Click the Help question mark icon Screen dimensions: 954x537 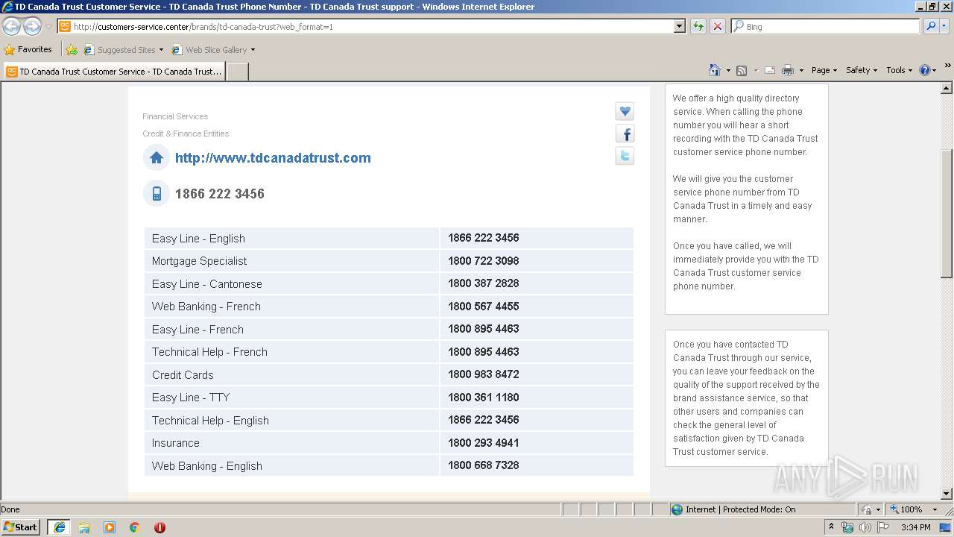pyautogui.click(x=925, y=70)
